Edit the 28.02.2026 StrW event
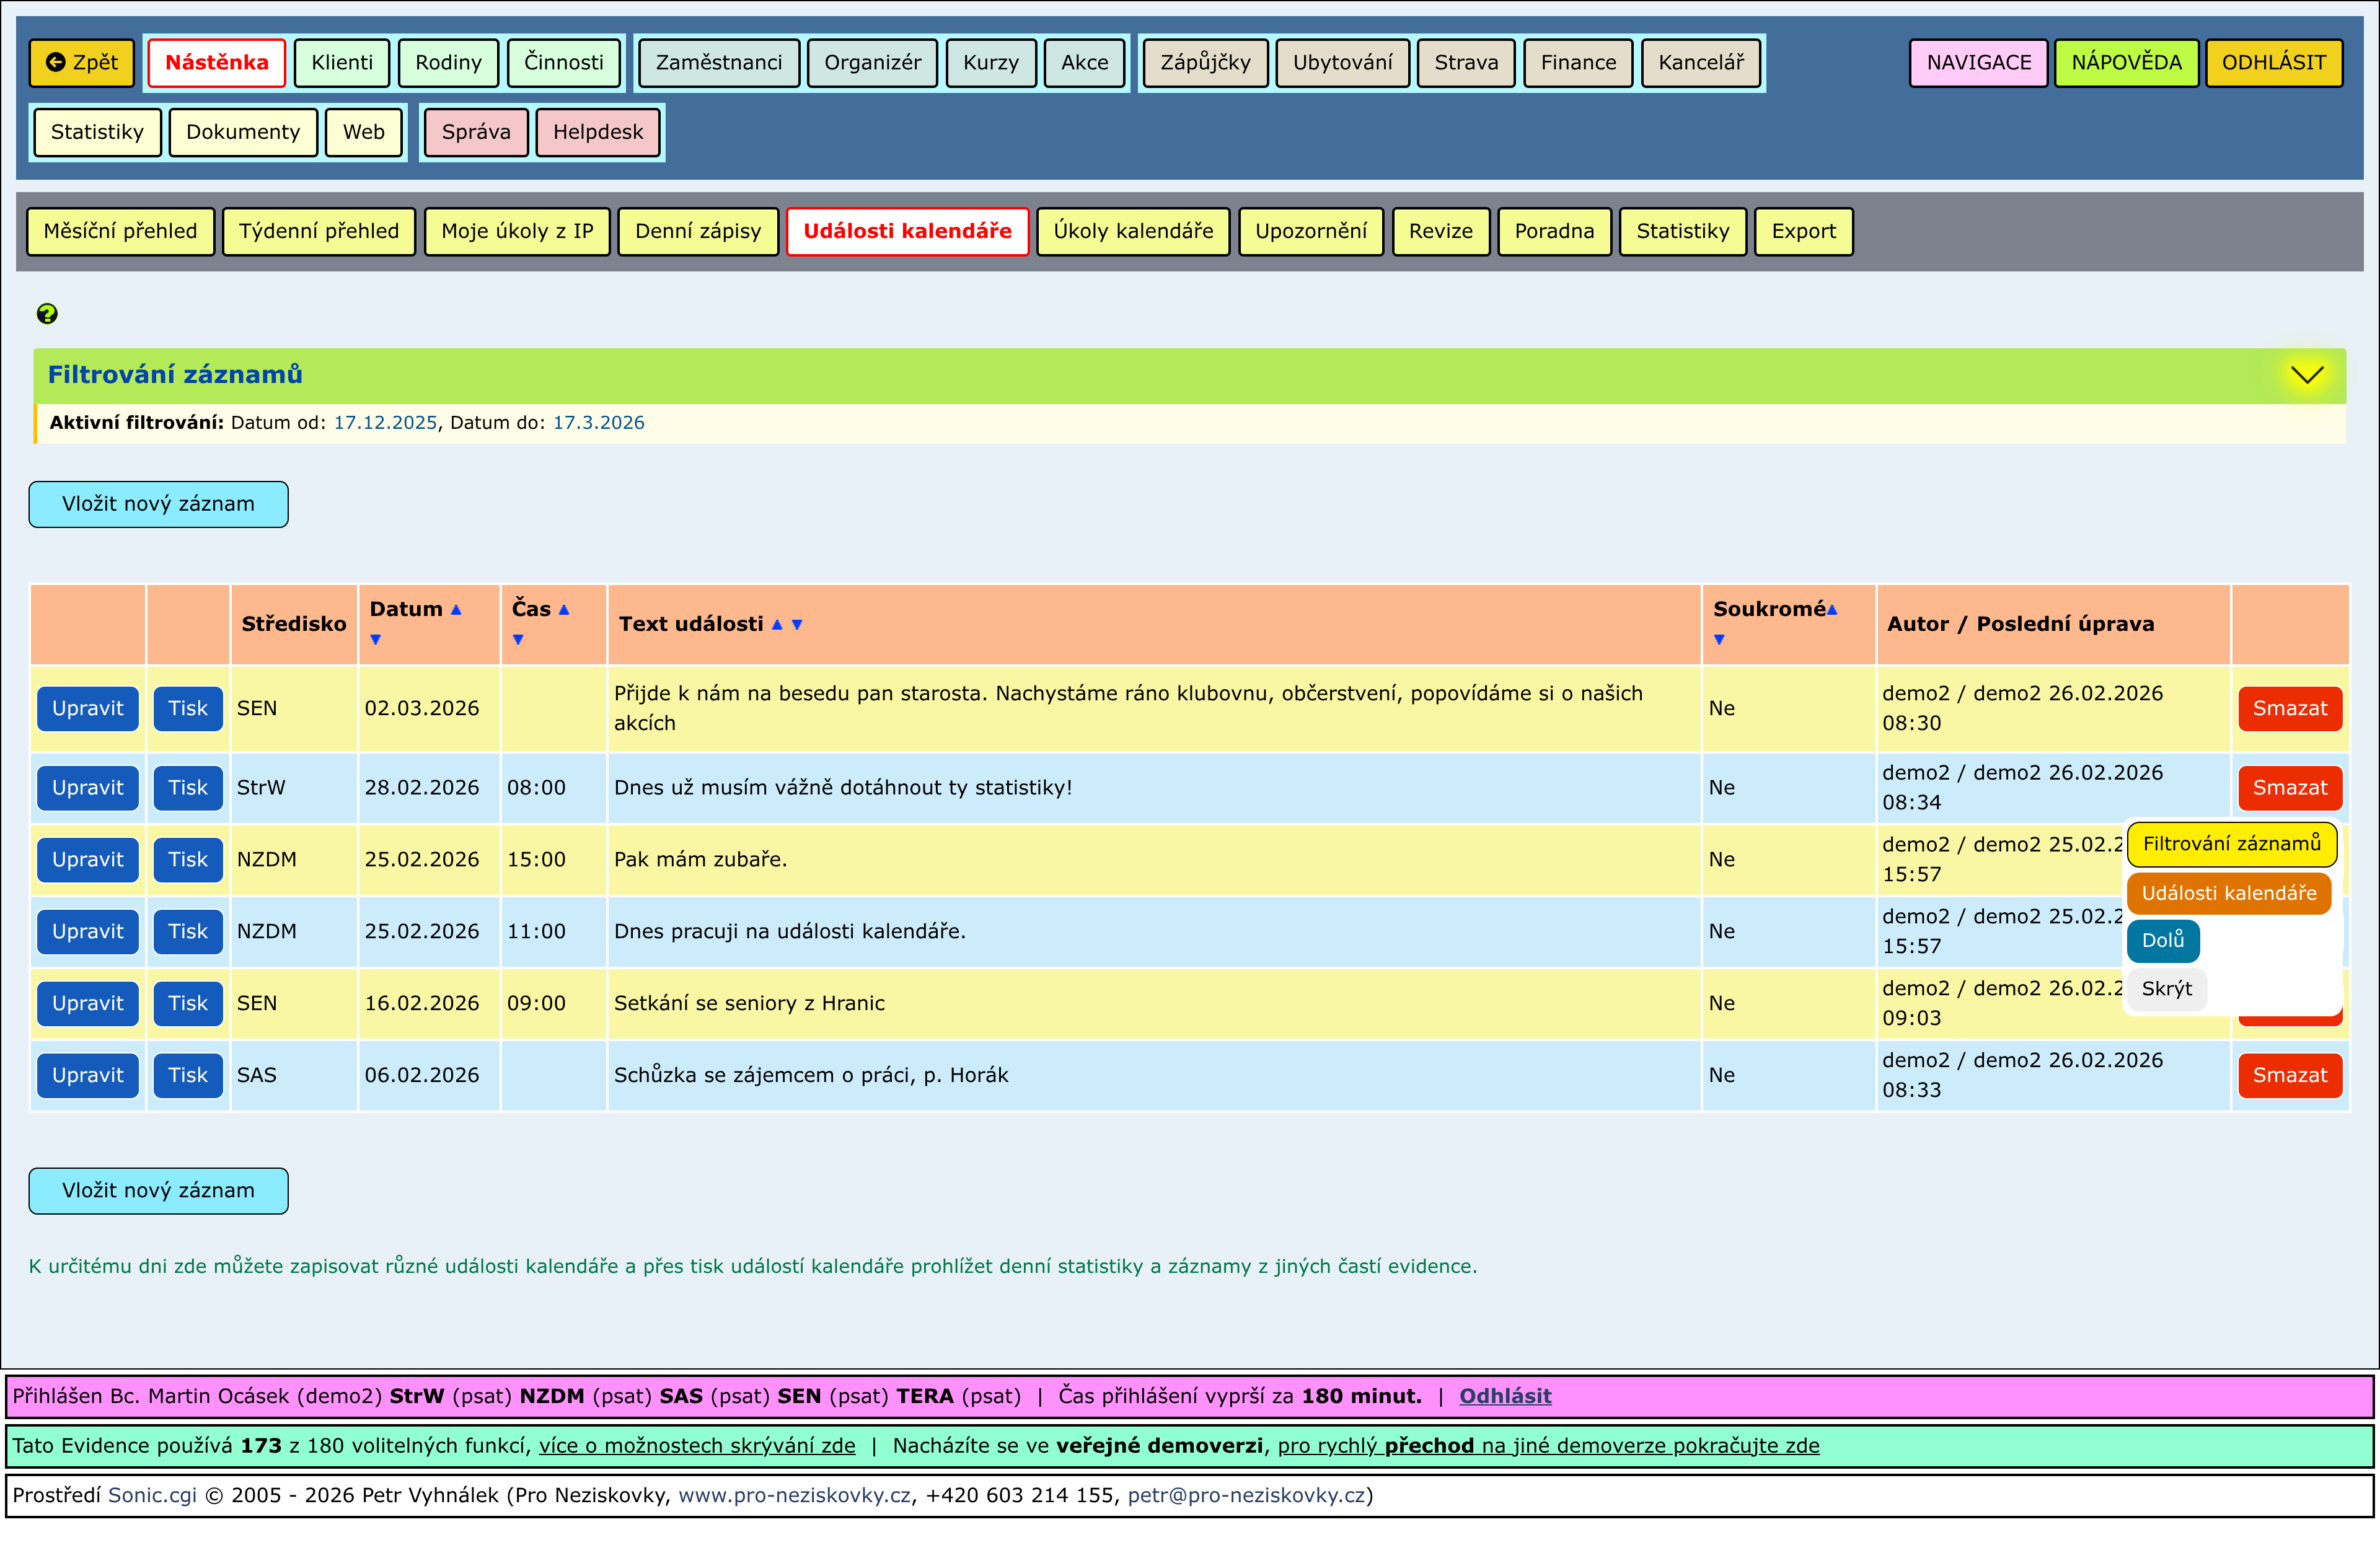Viewport: 2380px width, 1553px height. click(88, 788)
